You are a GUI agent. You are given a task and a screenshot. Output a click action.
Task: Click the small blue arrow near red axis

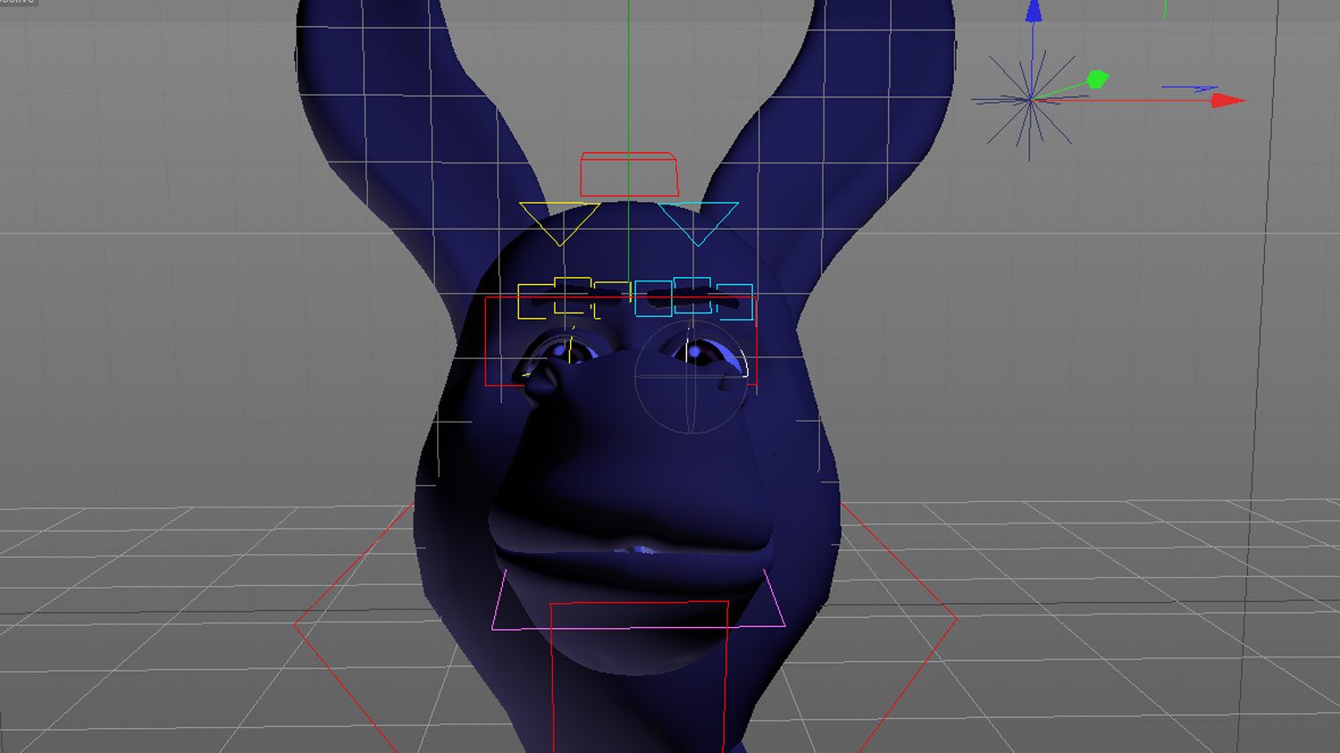1190,88
